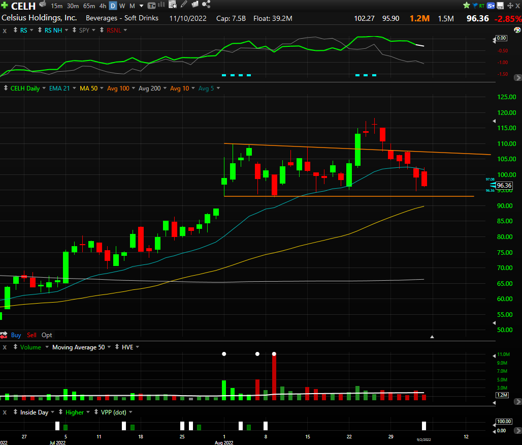Select the pencil drawing tool
522x445 pixels.
[184, 5]
